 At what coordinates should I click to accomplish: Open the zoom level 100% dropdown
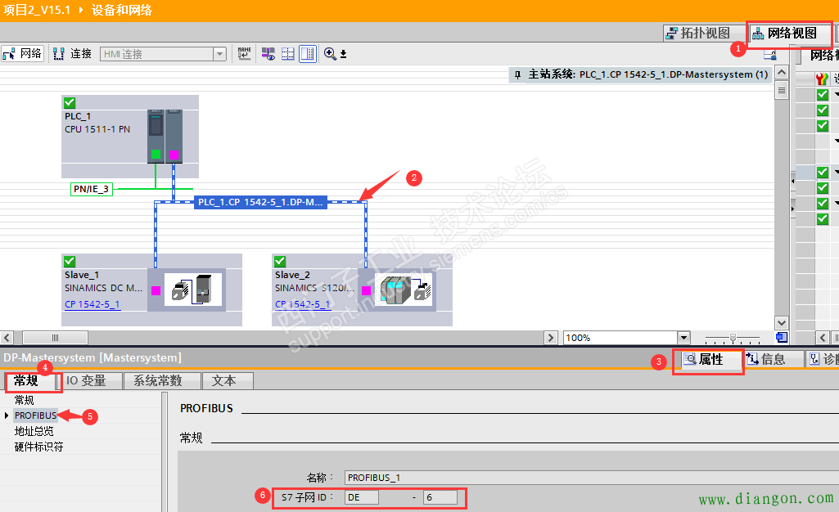point(682,336)
